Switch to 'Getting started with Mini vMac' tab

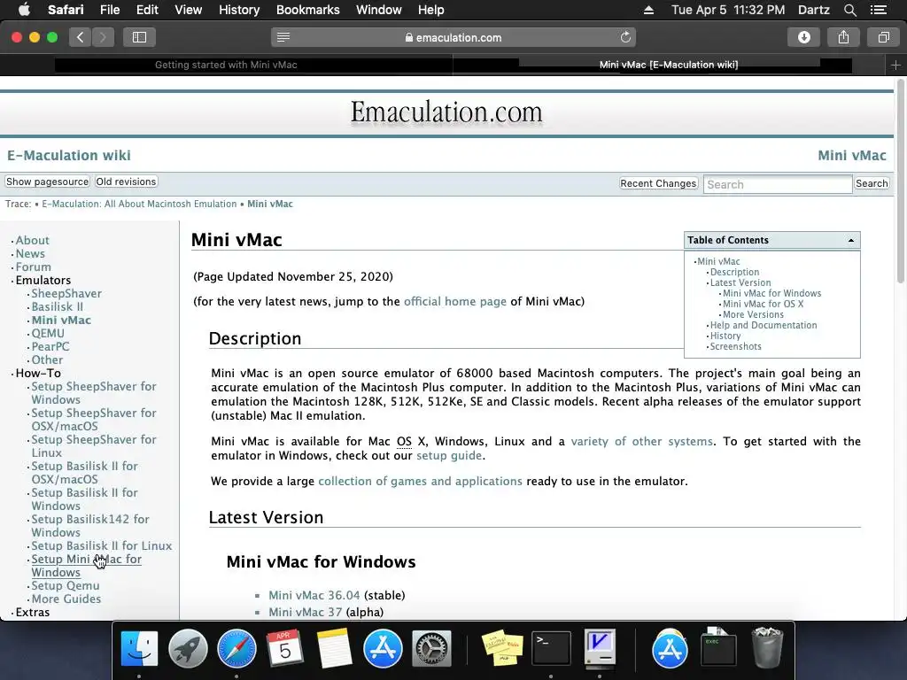(x=226, y=65)
